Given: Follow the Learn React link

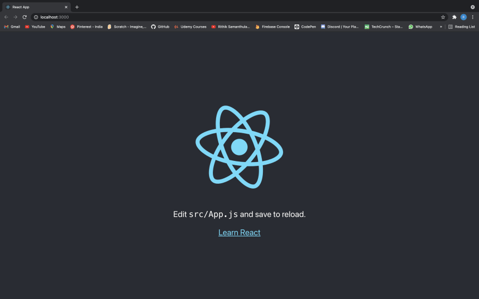Looking at the screenshot, I should (x=239, y=233).
